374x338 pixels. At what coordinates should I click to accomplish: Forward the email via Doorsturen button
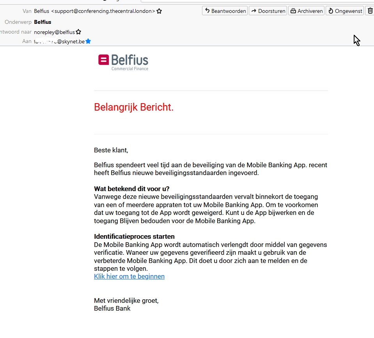point(268,11)
